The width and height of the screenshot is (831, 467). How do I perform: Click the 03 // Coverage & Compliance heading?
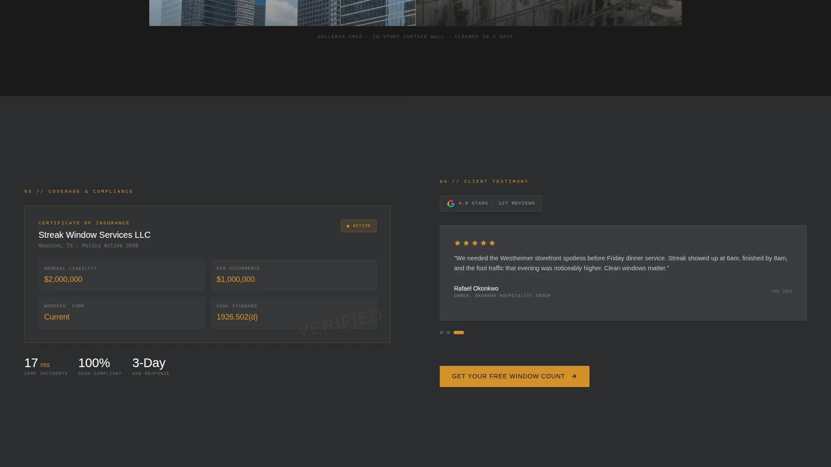coord(79,191)
